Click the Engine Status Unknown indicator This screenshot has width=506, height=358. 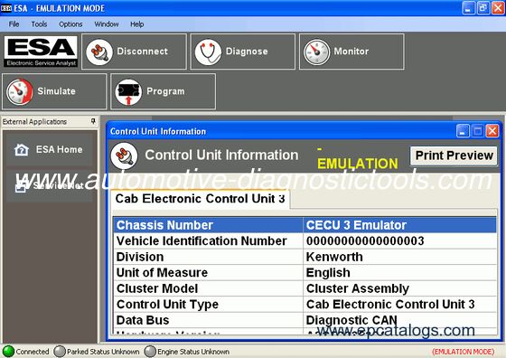(x=150, y=352)
